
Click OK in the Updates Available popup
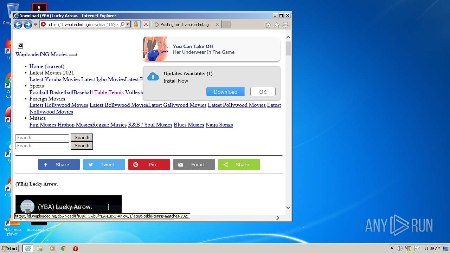263,92
